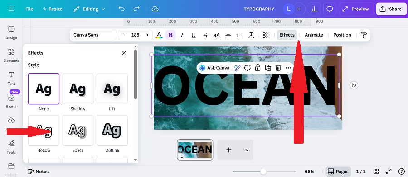
Task: Open the File menu
Action: [29, 9]
